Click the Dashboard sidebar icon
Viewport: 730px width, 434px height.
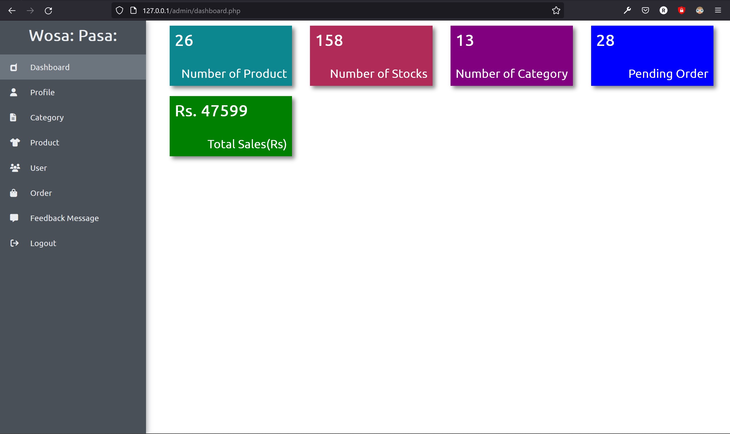tap(14, 67)
